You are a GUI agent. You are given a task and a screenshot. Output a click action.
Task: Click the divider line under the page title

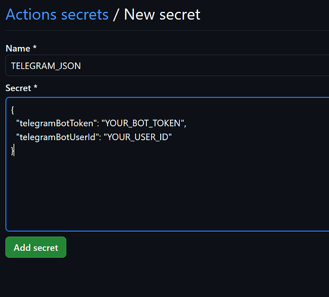(x=167, y=30)
